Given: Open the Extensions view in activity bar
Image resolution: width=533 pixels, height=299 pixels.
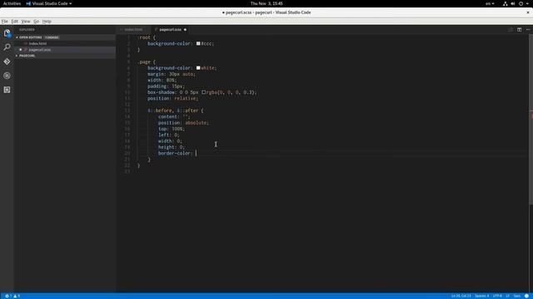Looking at the screenshot, I should tap(7, 90).
